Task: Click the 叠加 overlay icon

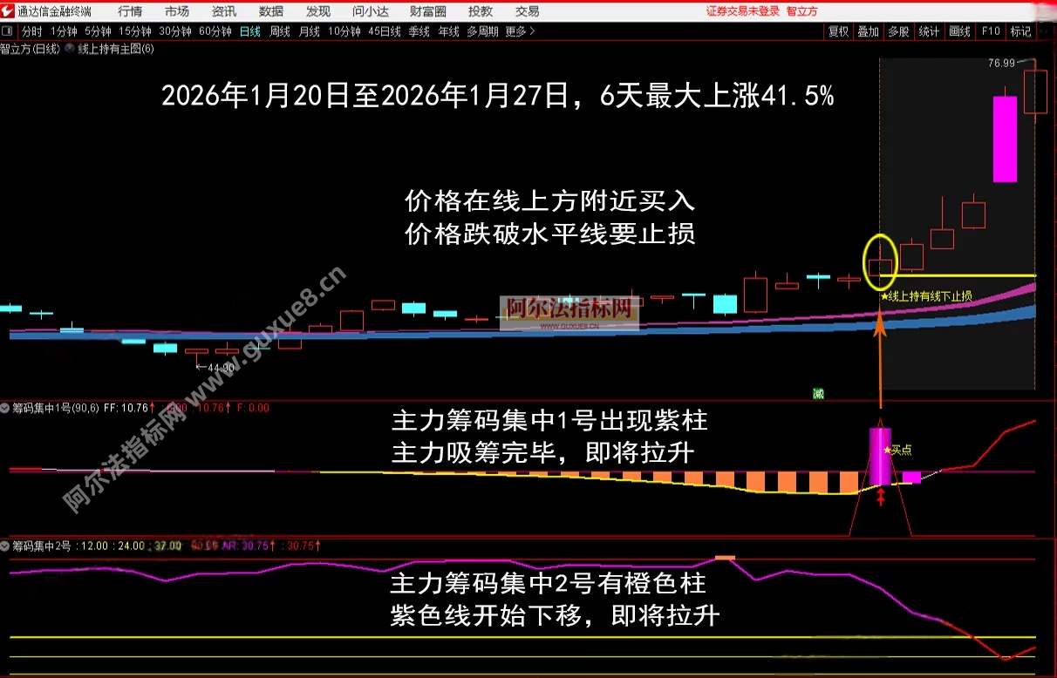Action: coord(868,31)
